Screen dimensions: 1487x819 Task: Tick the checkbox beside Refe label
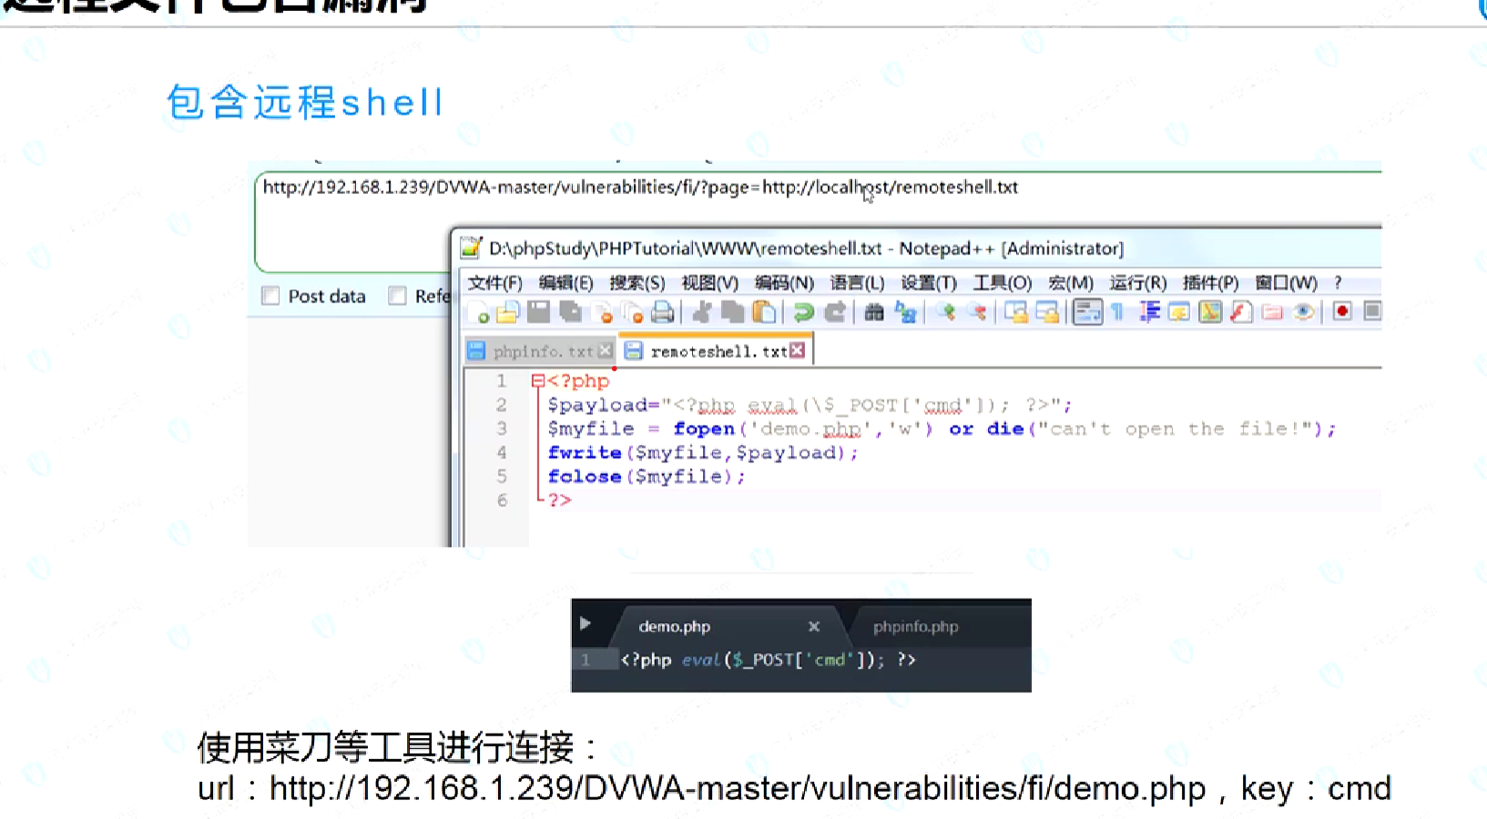point(397,296)
